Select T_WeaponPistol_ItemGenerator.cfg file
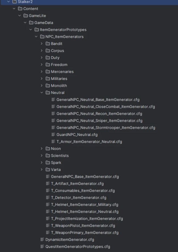This screenshot has height=252, width=178. pyautogui.click(x=83, y=226)
